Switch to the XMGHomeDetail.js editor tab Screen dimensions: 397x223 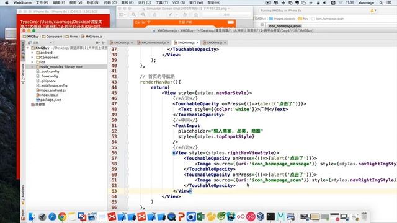pyautogui.click(x=153, y=43)
